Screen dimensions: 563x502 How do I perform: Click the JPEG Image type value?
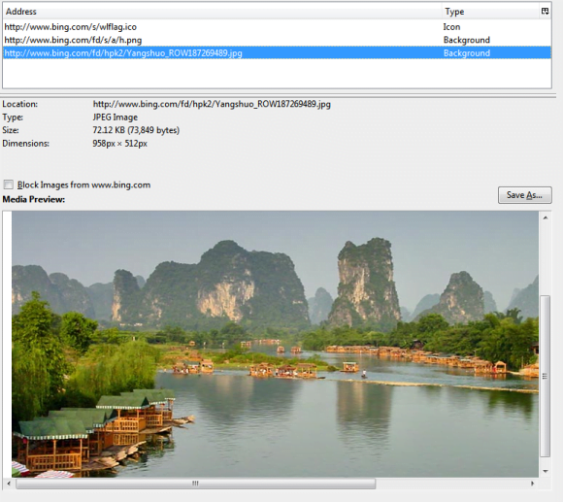(116, 117)
